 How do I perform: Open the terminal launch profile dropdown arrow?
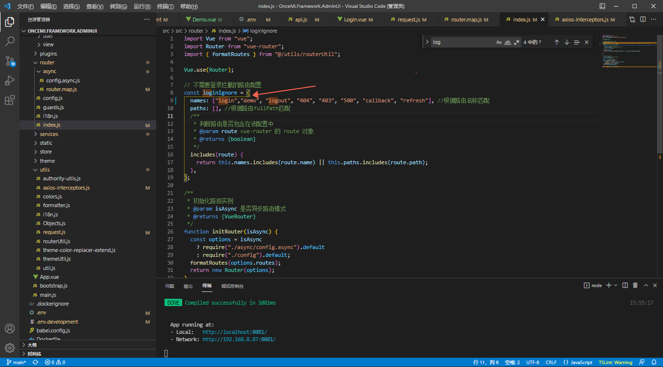point(616,285)
